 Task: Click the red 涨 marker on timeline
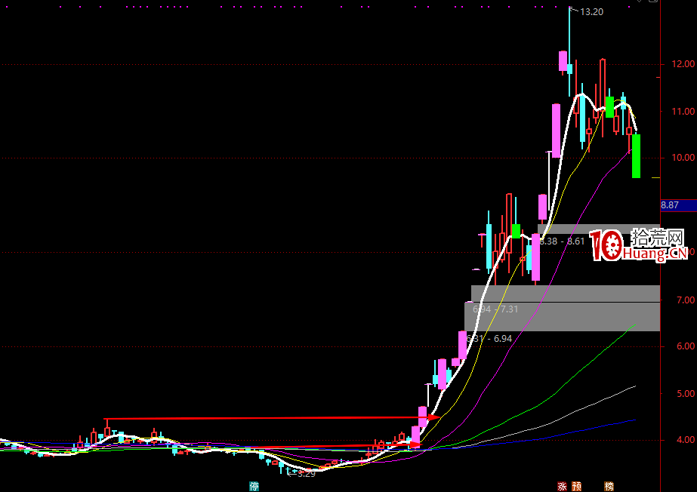pyautogui.click(x=563, y=486)
